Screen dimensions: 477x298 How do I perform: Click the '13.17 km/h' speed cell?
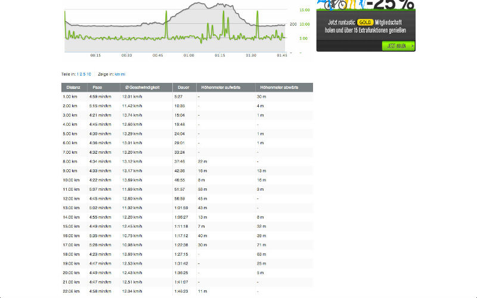coord(132,171)
